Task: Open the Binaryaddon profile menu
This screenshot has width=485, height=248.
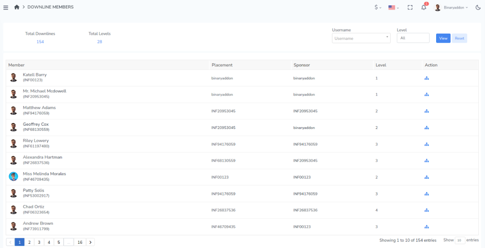Action: click(451, 8)
